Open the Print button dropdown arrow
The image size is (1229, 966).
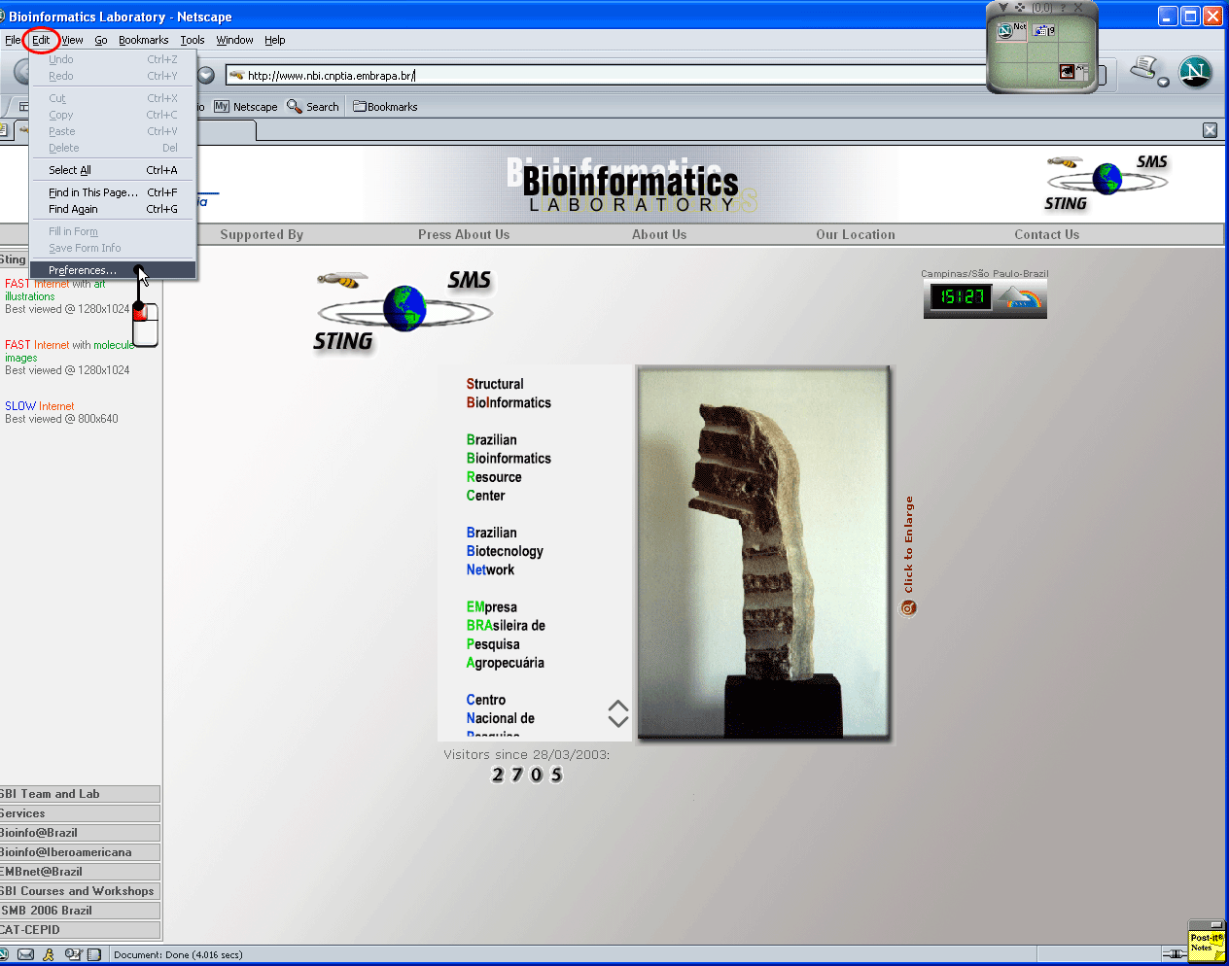click(1163, 82)
